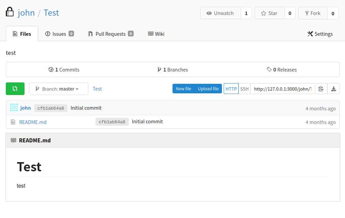Click the repository clone URL field
345x218 pixels.
click(283, 89)
